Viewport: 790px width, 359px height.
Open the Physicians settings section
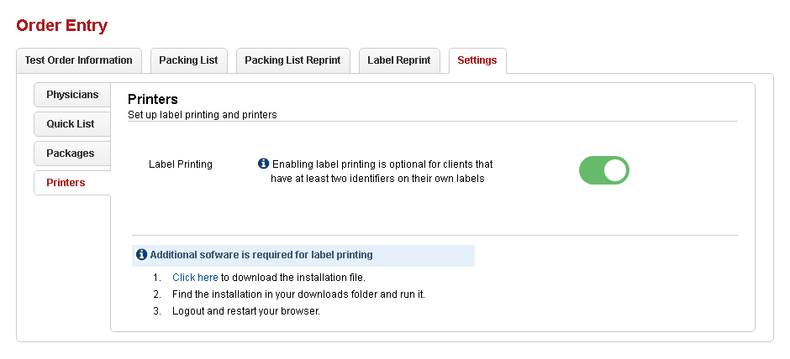[x=72, y=95]
